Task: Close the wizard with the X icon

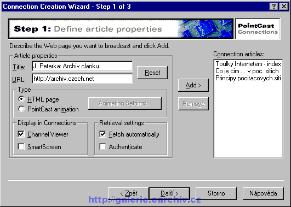Action: [284, 7]
